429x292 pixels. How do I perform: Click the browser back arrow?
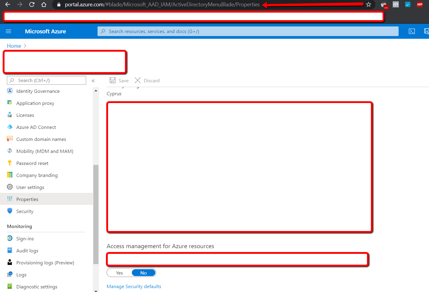[x=8, y=5]
